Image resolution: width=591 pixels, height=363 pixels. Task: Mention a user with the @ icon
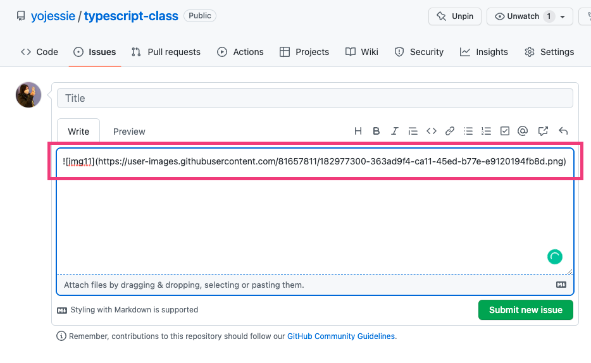[x=523, y=131]
